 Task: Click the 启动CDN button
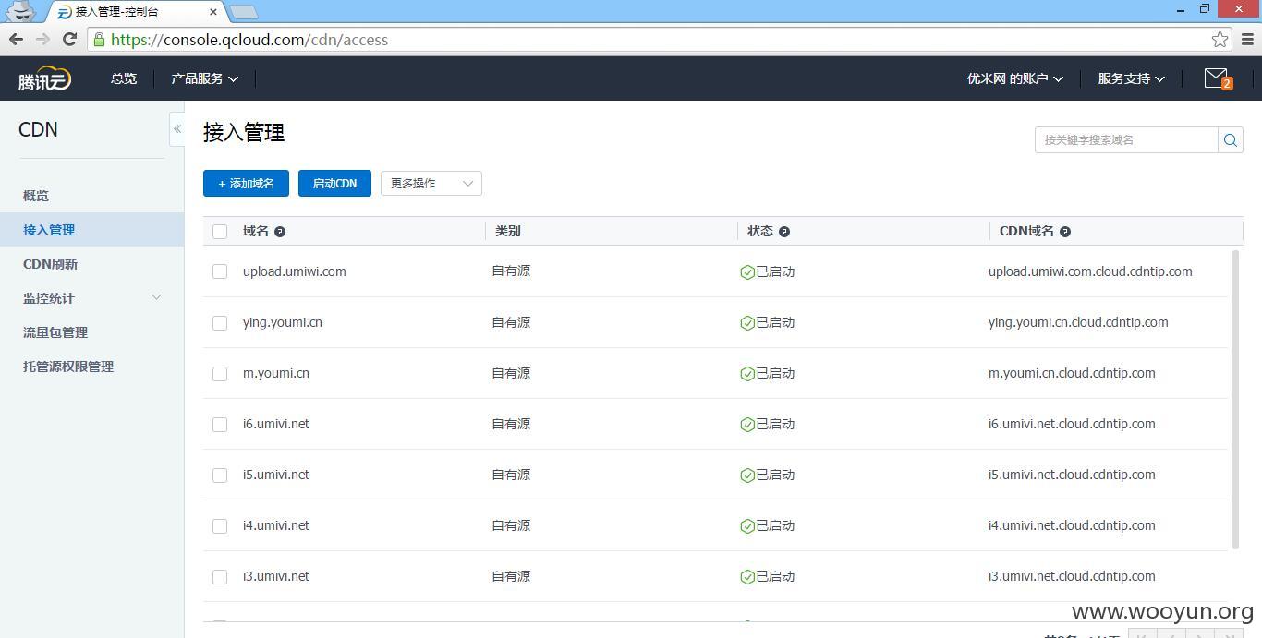coord(334,183)
